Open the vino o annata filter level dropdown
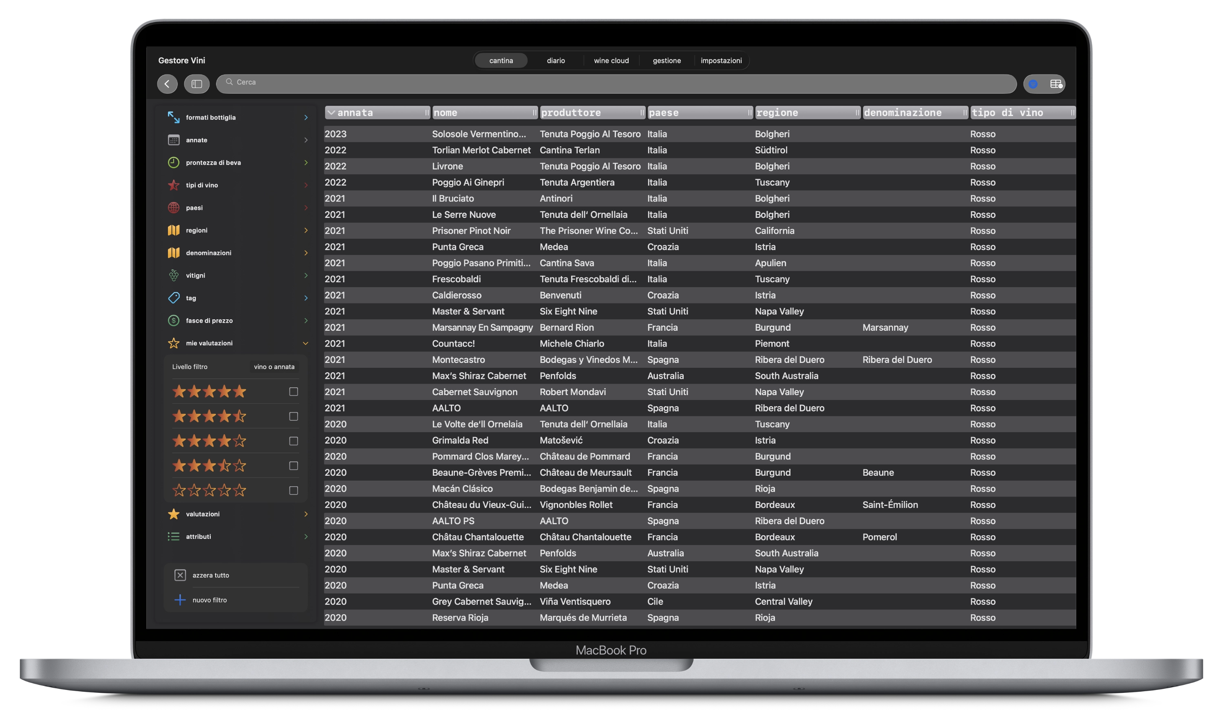This screenshot has width=1223, height=714. point(274,367)
